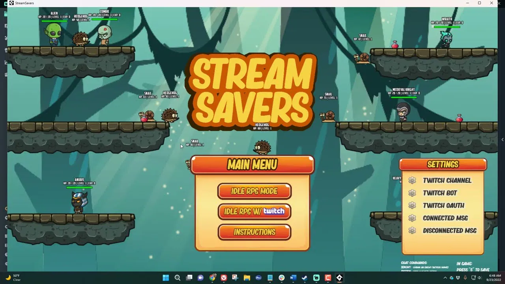The height and width of the screenshot is (284, 505).
Task: Click the gear icon beside Connected Msg
Action: 412,218
